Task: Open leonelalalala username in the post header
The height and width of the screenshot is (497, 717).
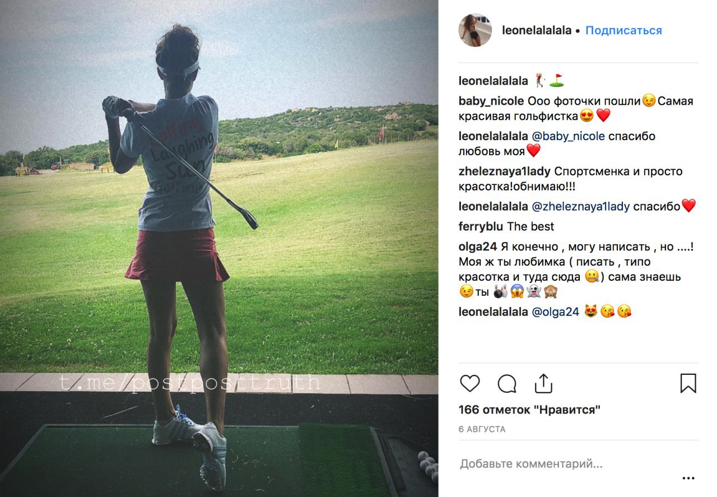Action: pyautogui.click(x=537, y=30)
